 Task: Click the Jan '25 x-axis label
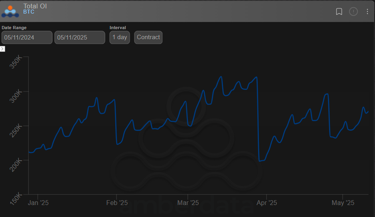tap(38, 203)
